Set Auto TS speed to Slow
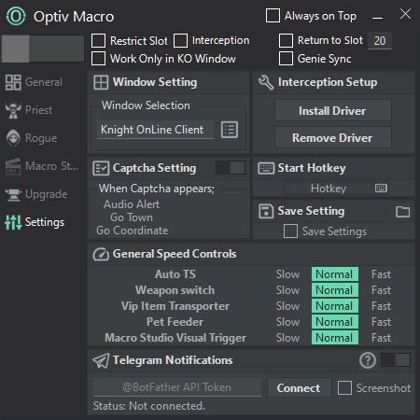Viewport: 420px width, 420px height. [x=287, y=274]
